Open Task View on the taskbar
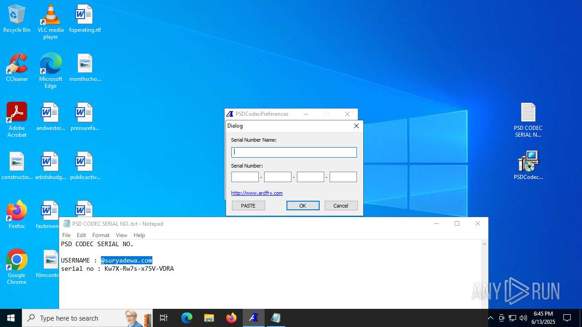 [164, 318]
